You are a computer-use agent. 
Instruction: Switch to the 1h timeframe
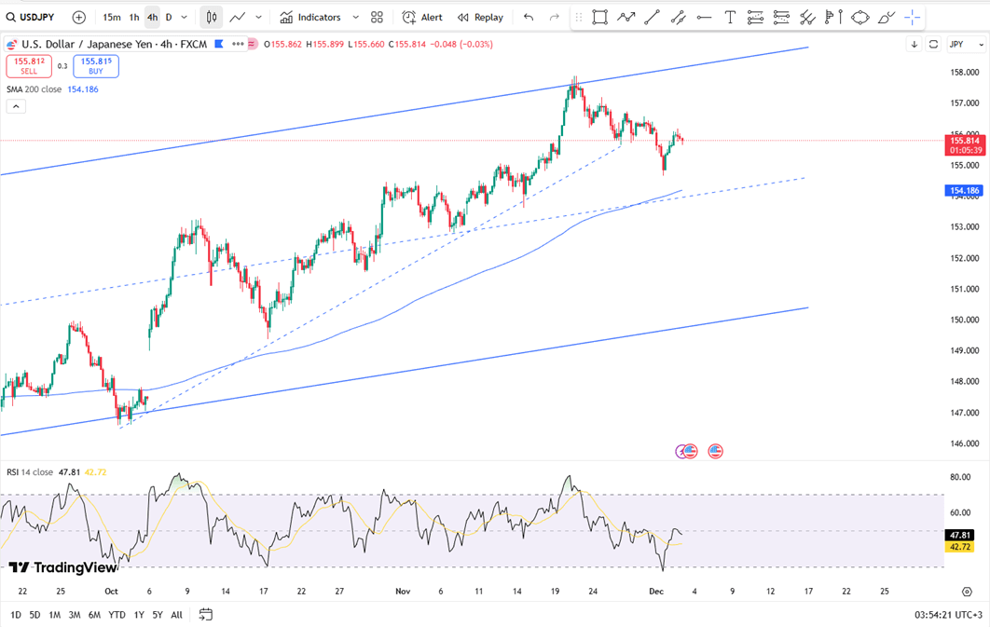click(x=134, y=17)
